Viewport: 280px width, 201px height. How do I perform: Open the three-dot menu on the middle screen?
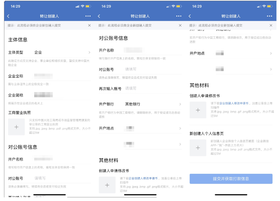(179, 16)
